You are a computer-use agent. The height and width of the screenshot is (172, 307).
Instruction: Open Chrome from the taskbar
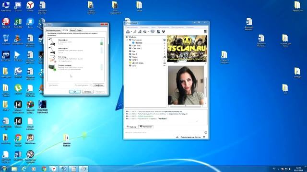click(x=44, y=169)
